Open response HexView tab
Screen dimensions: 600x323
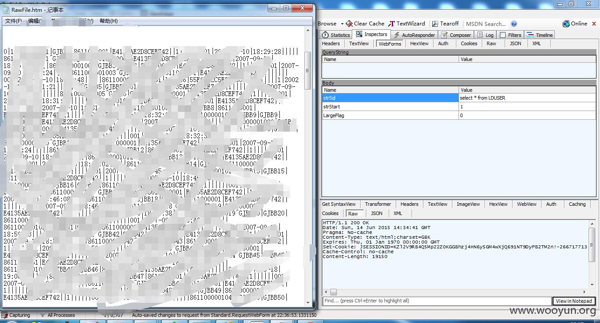[x=498, y=204]
